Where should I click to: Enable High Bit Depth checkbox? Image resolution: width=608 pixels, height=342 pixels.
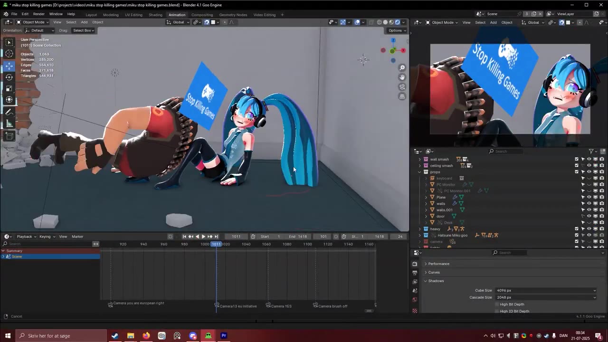497,304
